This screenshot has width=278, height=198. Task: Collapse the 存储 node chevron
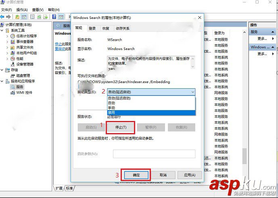(2, 70)
